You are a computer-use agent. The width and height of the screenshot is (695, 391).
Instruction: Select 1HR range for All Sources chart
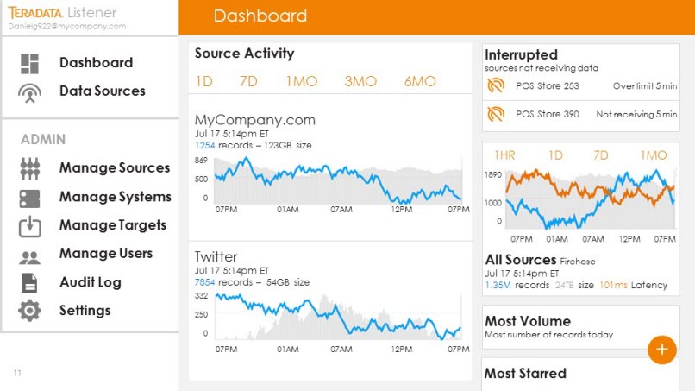tap(504, 155)
